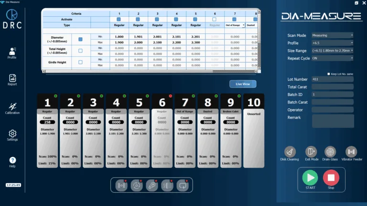Click bin 1 count value 258
Viewport: 367px width, 206px height.
coord(47,122)
